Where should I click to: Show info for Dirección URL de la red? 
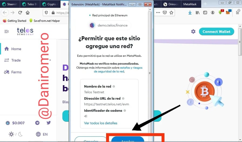123,98
